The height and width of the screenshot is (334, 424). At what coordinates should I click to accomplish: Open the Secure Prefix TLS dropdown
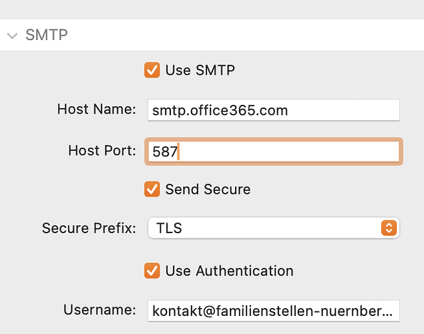coord(273,228)
